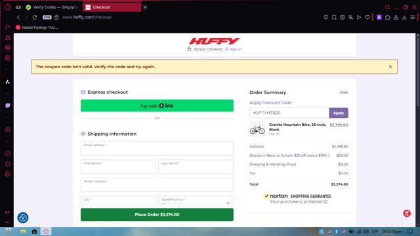The height and width of the screenshot is (236, 420).
Task: Click the discount code input field
Action: [x=289, y=113]
